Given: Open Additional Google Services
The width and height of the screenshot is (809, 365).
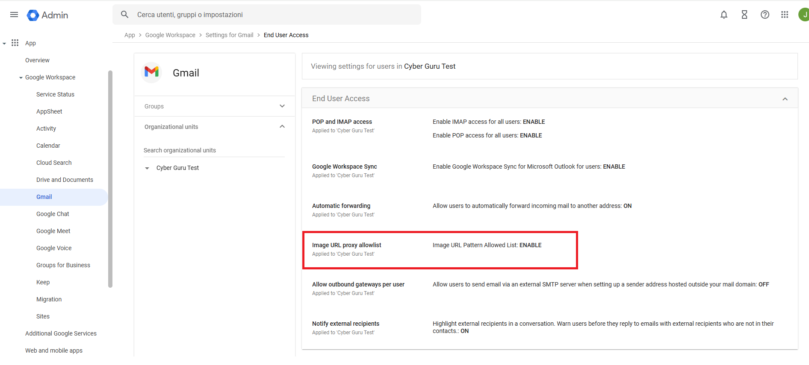Looking at the screenshot, I should [61, 333].
